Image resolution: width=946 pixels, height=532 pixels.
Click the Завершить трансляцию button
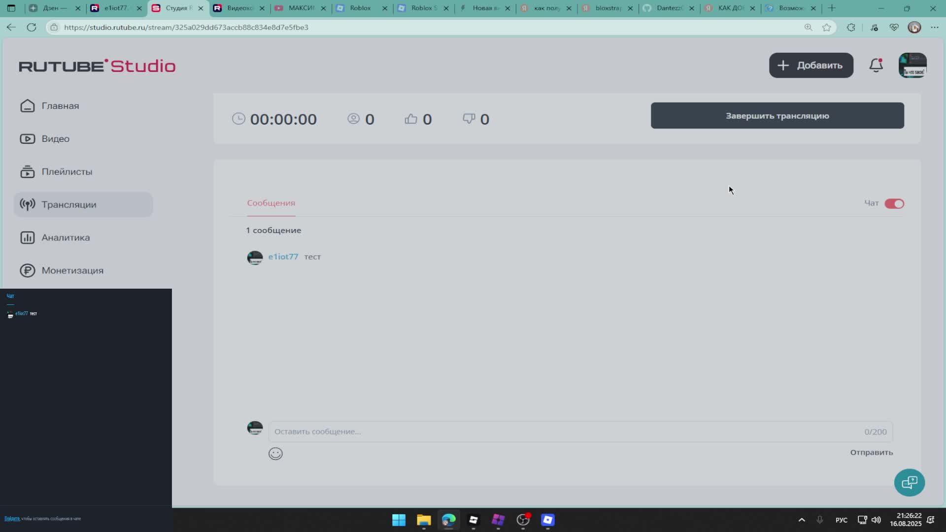click(777, 116)
